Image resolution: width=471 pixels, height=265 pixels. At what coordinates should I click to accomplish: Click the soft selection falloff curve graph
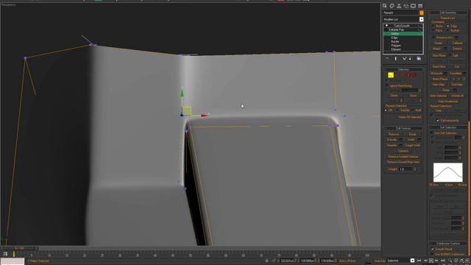coord(448,172)
